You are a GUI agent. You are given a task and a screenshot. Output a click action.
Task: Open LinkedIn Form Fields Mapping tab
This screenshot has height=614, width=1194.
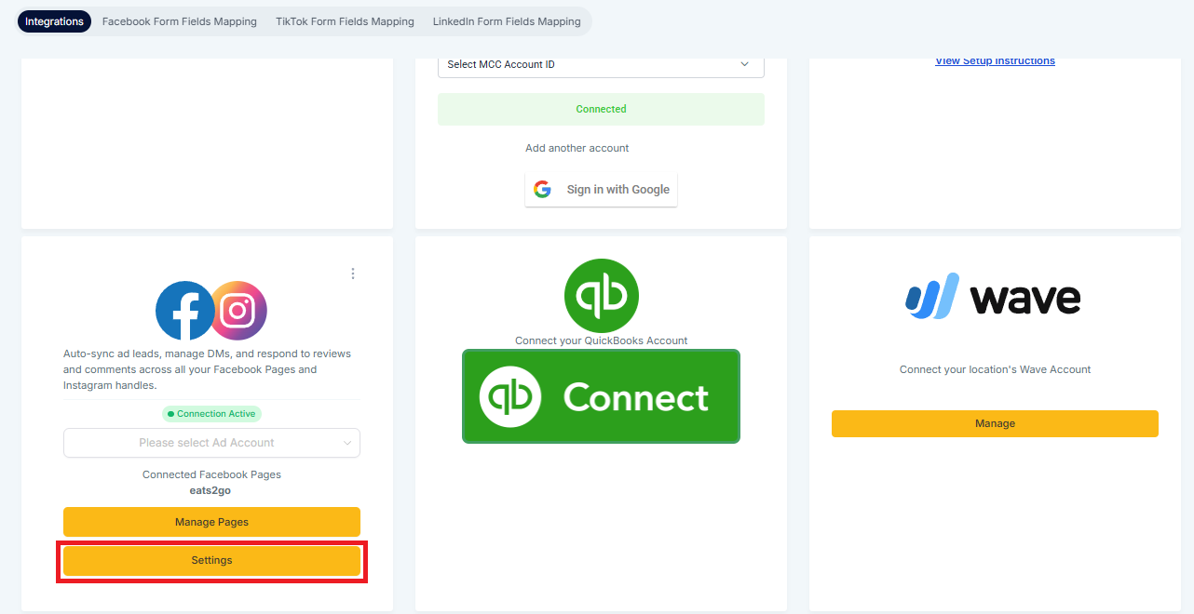click(x=507, y=21)
